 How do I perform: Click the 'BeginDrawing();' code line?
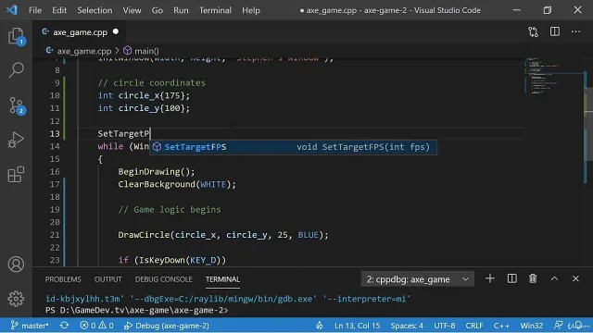pos(157,171)
